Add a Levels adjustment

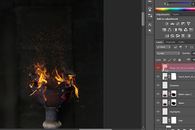(173, 24)
